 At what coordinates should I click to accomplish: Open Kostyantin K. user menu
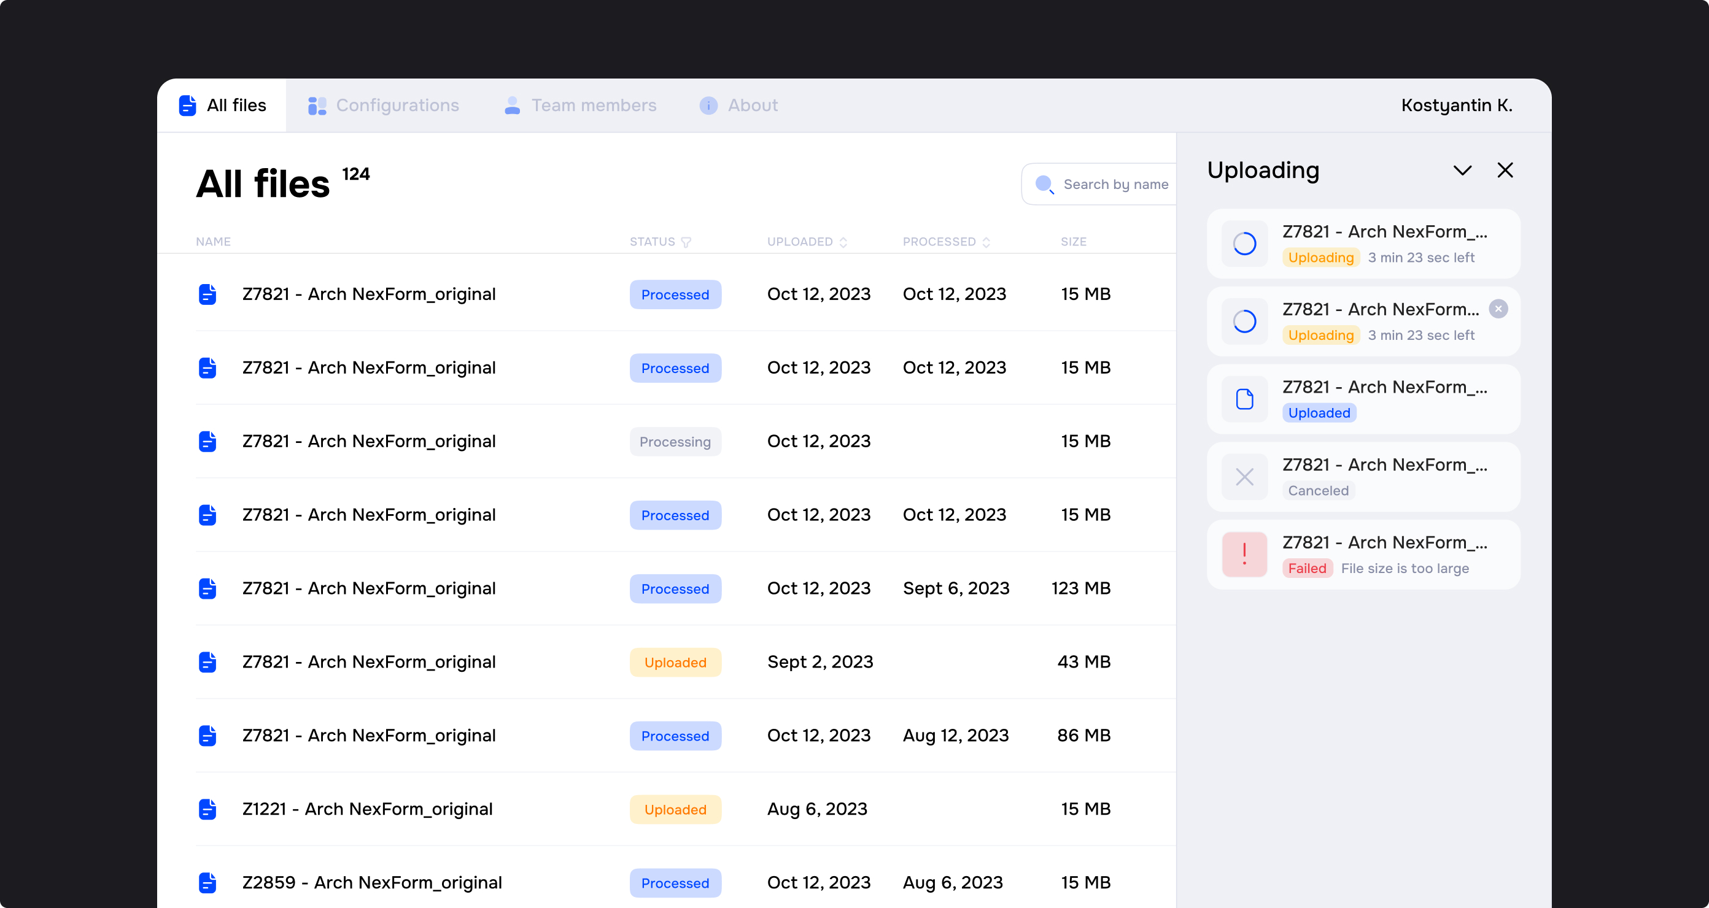click(1456, 106)
